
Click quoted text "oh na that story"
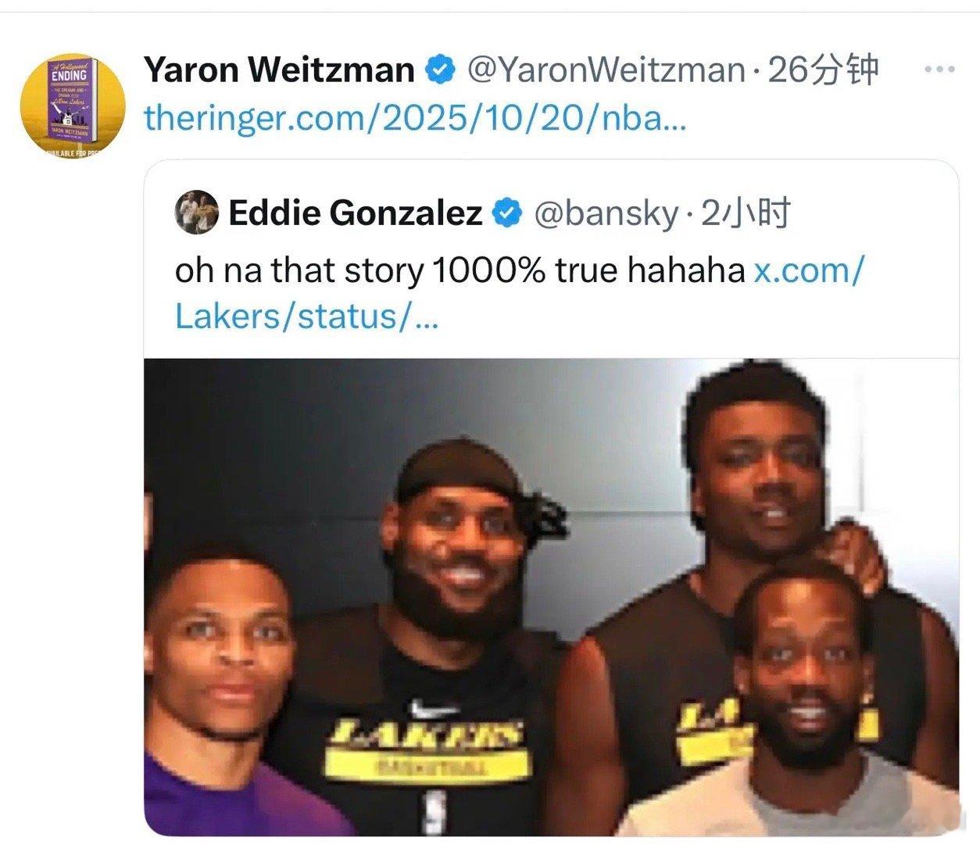[299, 271]
